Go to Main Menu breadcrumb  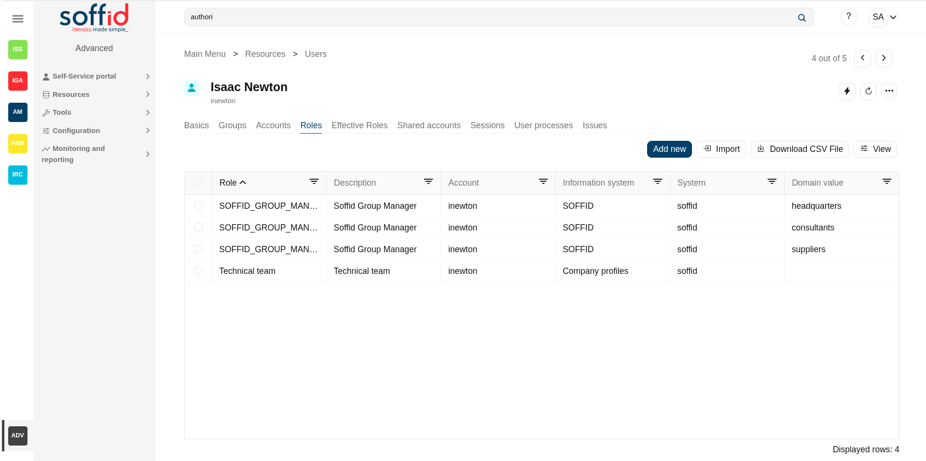point(205,54)
